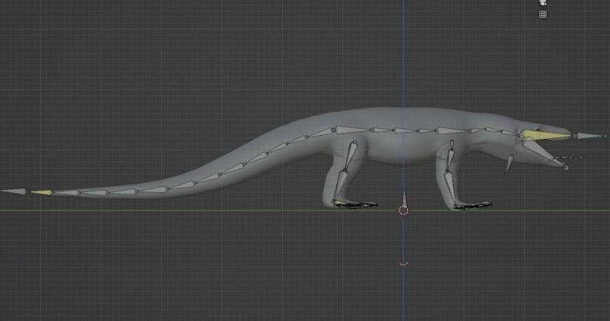This screenshot has height=321, width=610.
Task: Toggle the camera view icon
Action: pyautogui.click(x=543, y=3)
